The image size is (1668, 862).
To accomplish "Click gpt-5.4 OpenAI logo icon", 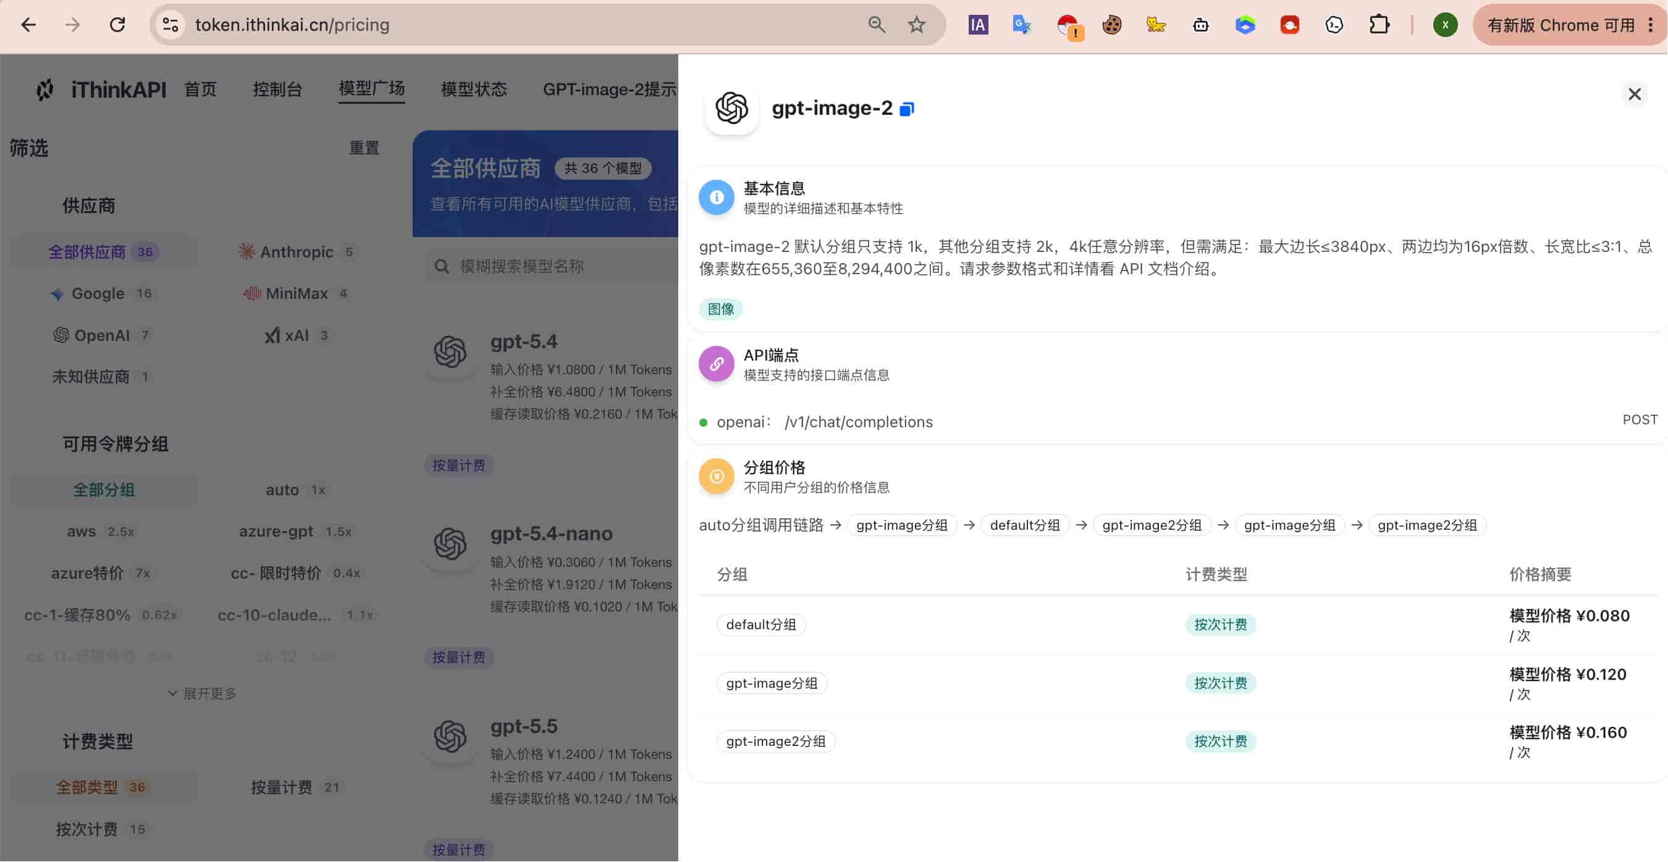I will click(450, 351).
